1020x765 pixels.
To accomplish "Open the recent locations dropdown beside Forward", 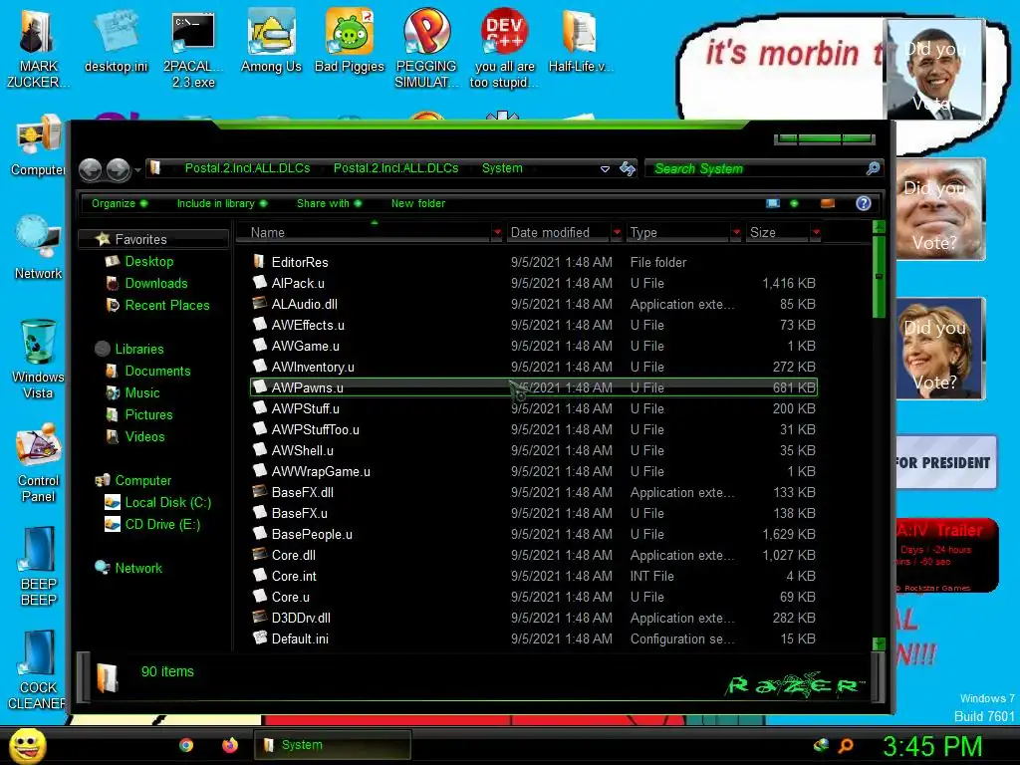I will point(137,170).
